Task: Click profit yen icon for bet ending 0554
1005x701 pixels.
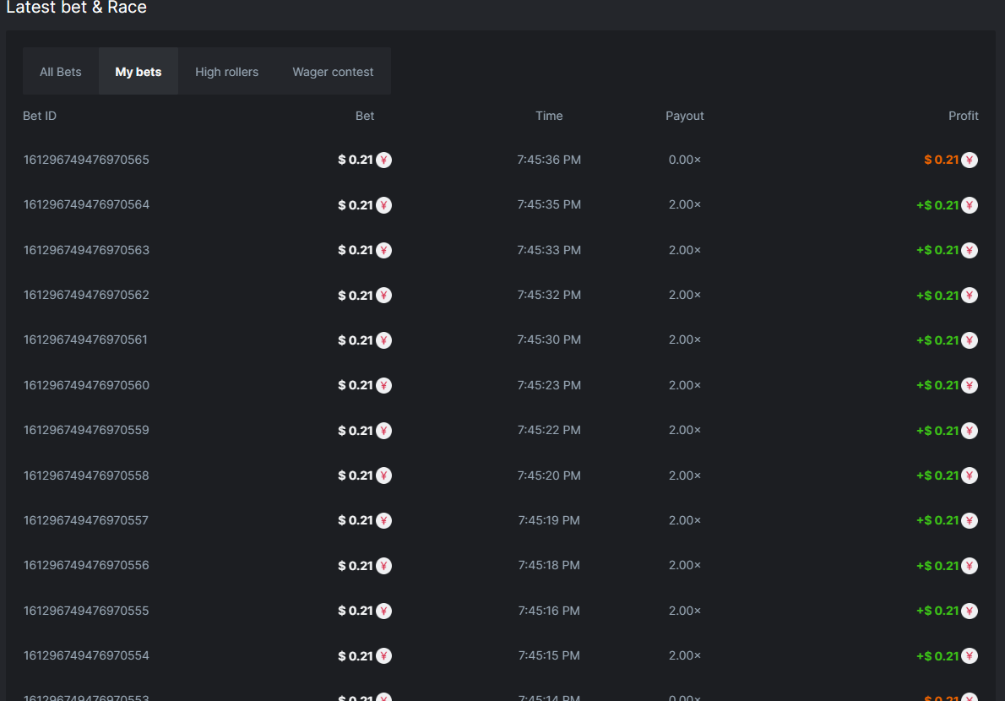Action: tap(970, 656)
